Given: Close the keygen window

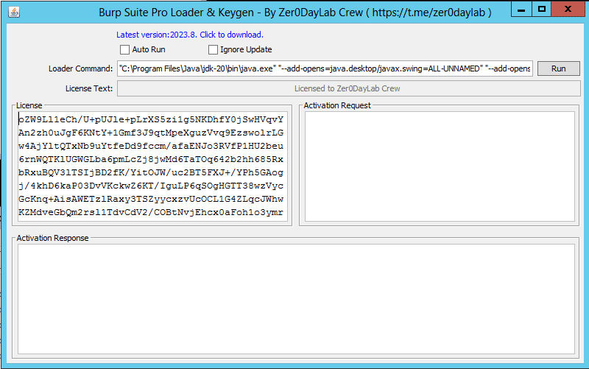Looking at the screenshot, I should click(568, 9).
